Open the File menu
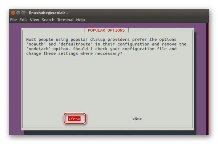The width and height of the screenshot is (218, 144). tap(13, 20)
